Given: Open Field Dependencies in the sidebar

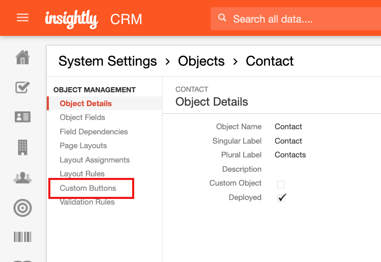Looking at the screenshot, I should coord(94,132).
